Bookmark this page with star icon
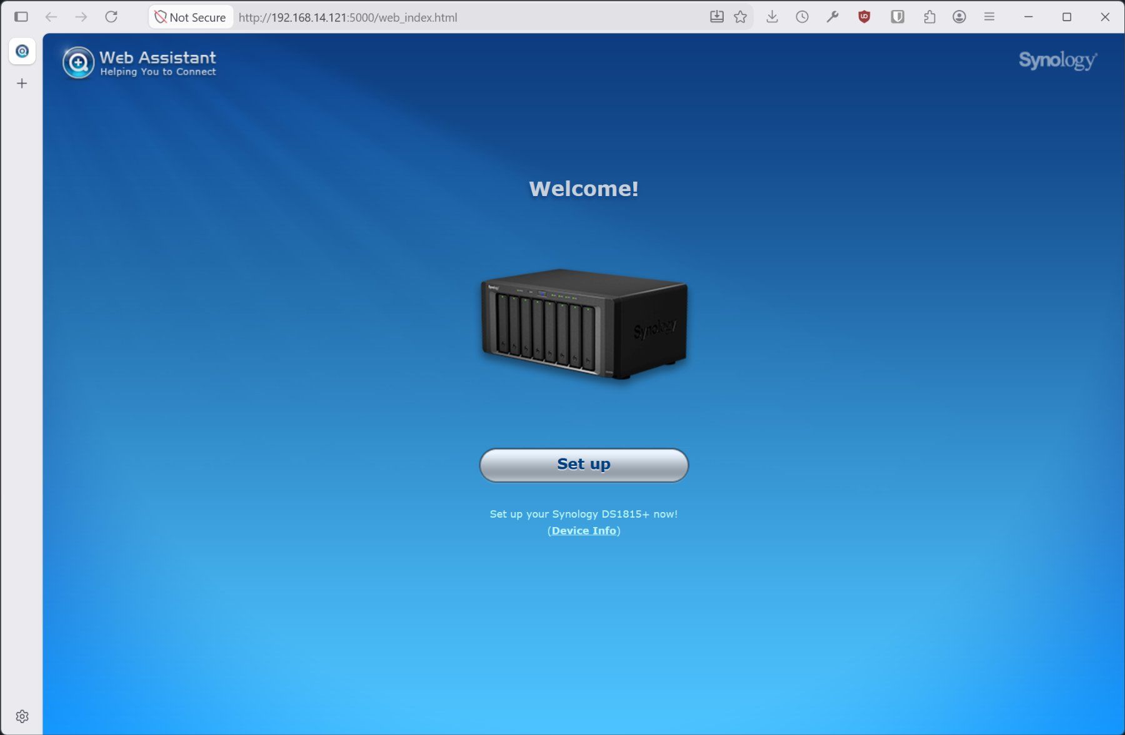Screen dimensions: 1125x735 pos(741,17)
